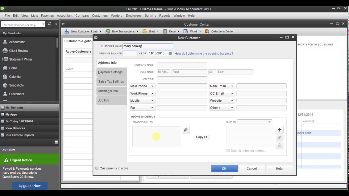The image size is (349, 196).
Task: Open the As Of date calendar picker
Action: tap(170, 53)
